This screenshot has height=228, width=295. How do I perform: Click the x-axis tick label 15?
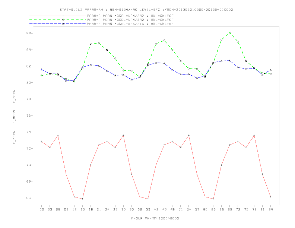[82, 209]
